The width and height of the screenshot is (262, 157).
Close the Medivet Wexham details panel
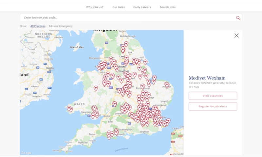coord(236,36)
